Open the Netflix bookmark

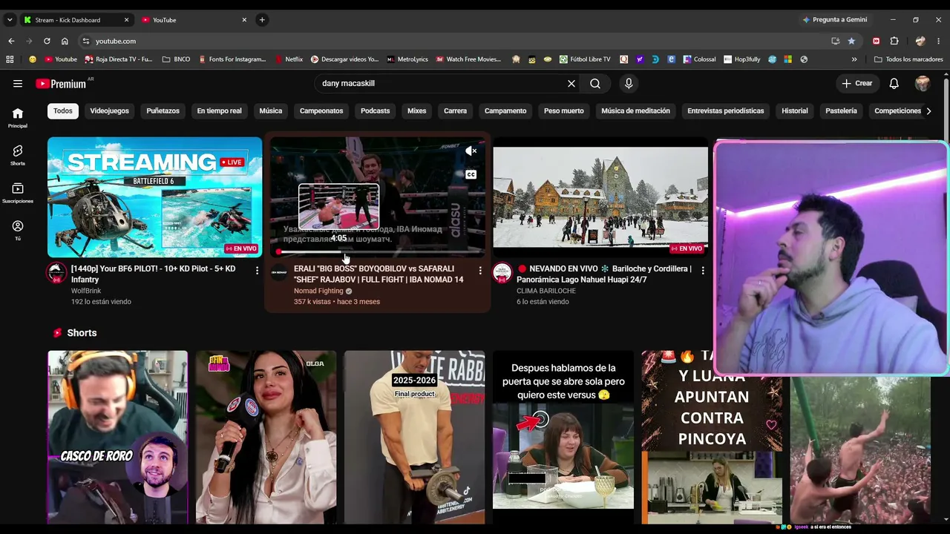[x=289, y=59]
